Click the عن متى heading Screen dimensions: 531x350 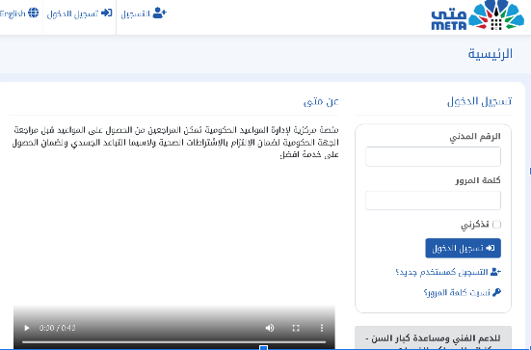[x=321, y=101]
